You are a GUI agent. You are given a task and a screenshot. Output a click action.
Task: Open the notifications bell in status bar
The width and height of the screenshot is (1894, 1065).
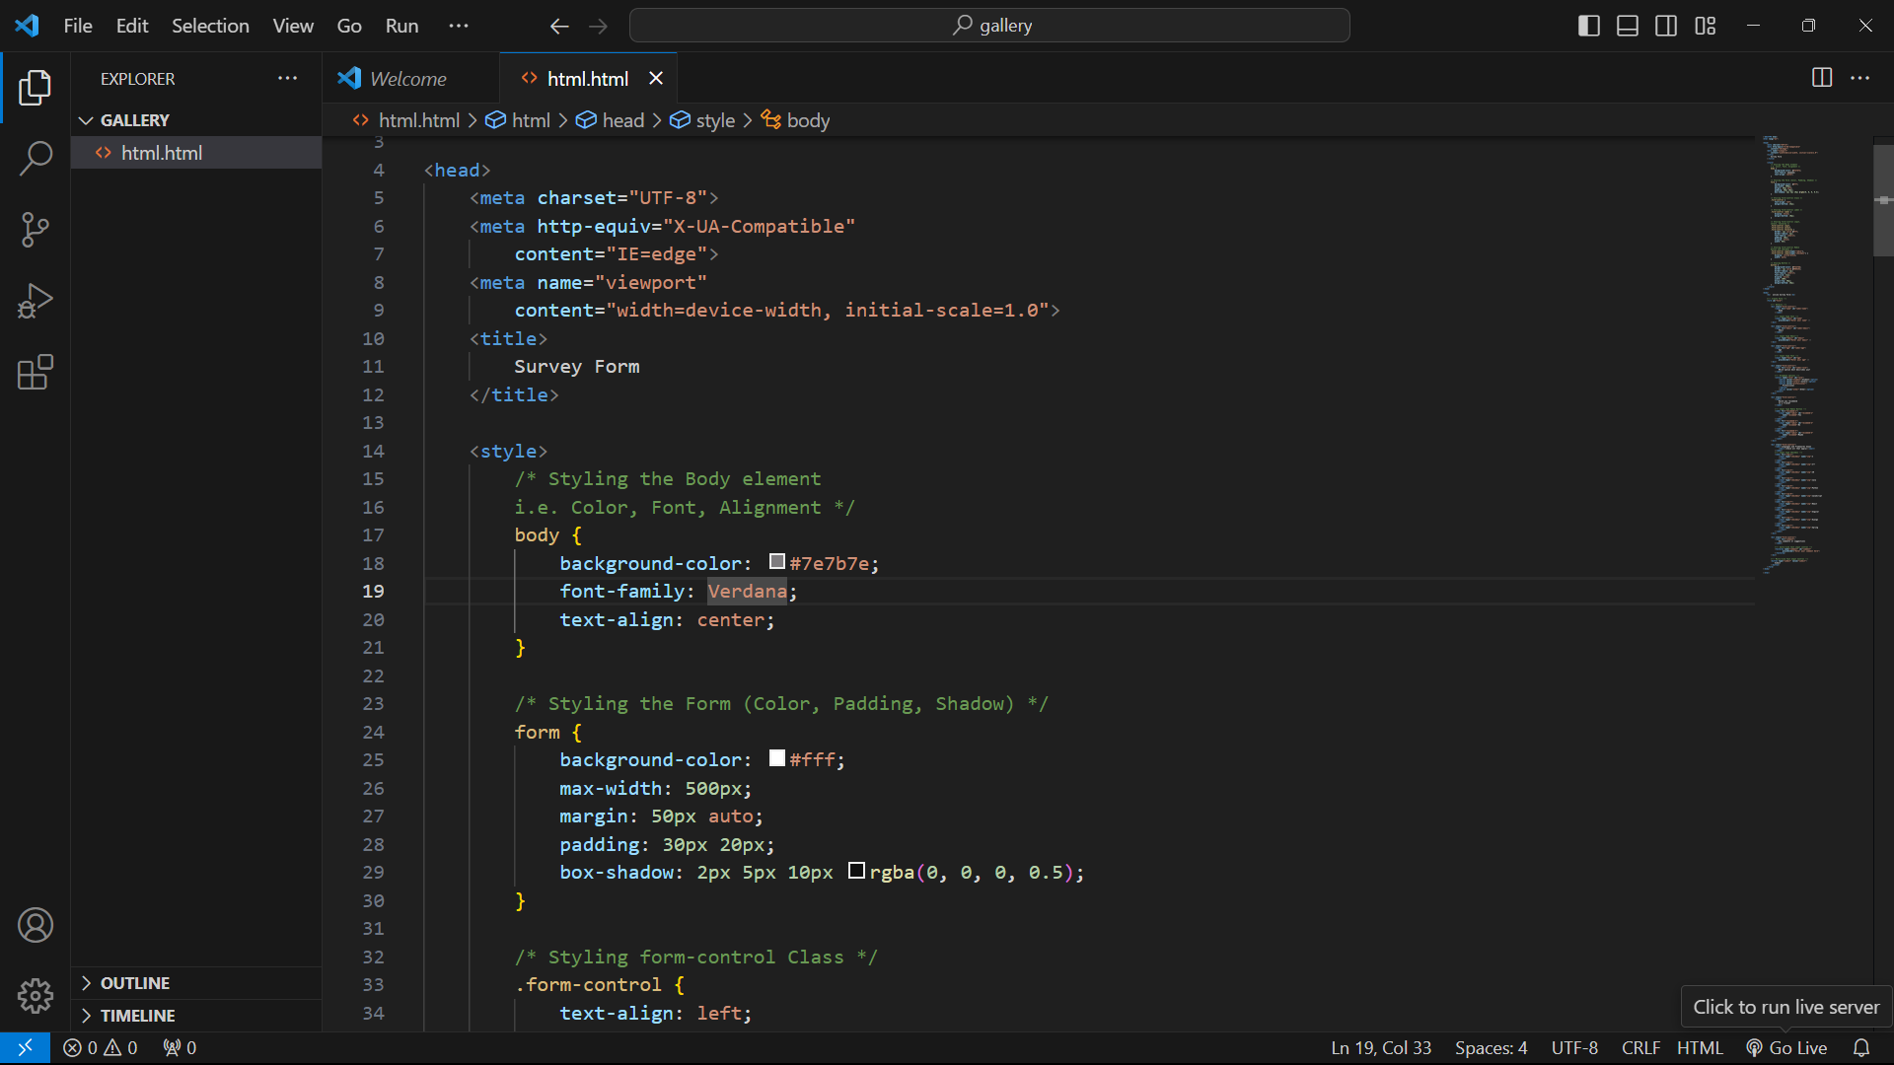tap(1861, 1047)
